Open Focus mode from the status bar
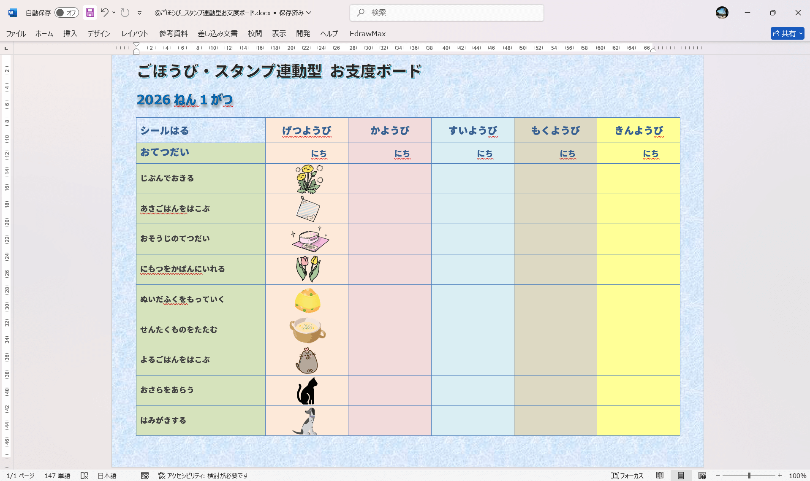The height and width of the screenshot is (481, 810). coord(629,476)
